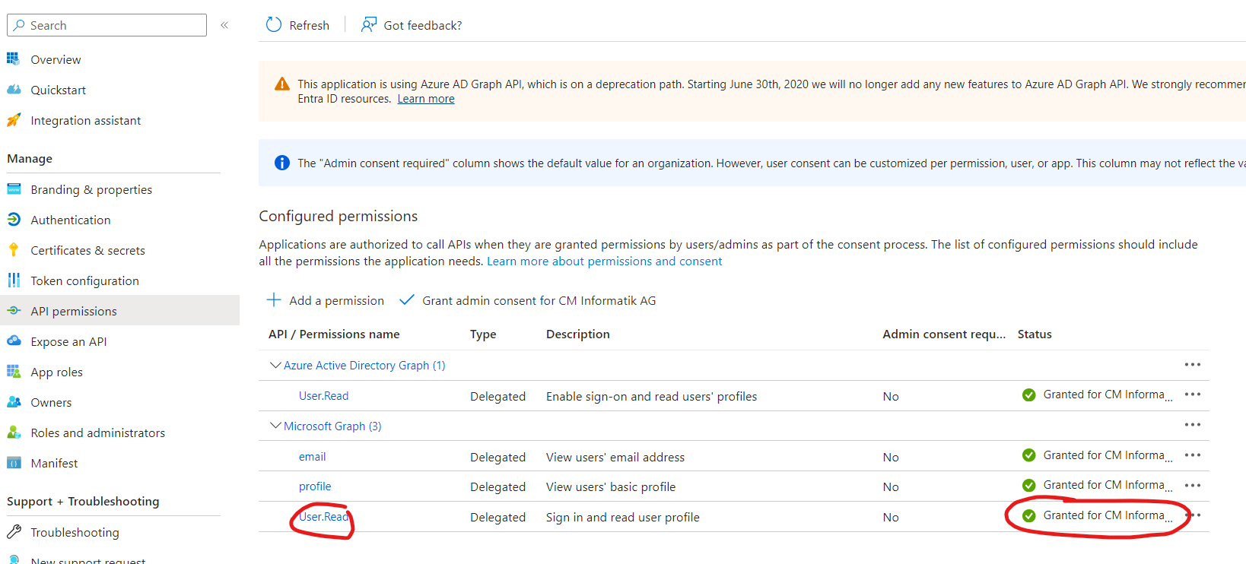Open more options for Azure Active Directory Graph group
The image size is (1246, 564).
pyautogui.click(x=1192, y=365)
